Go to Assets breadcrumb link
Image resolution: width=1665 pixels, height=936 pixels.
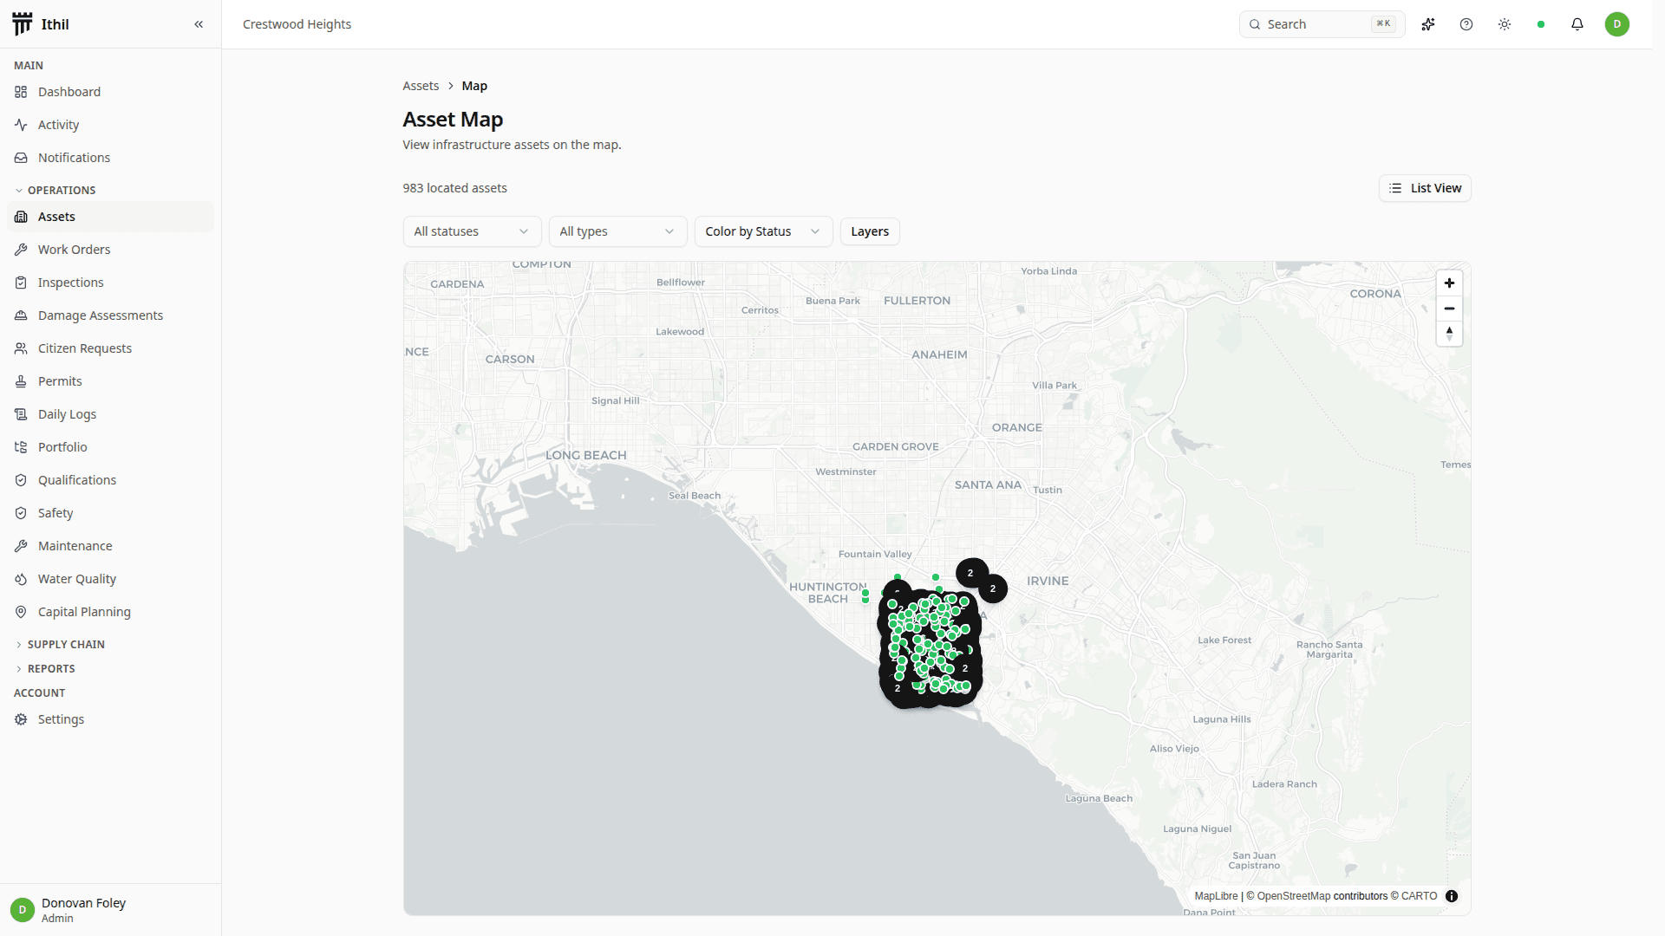[x=421, y=86]
